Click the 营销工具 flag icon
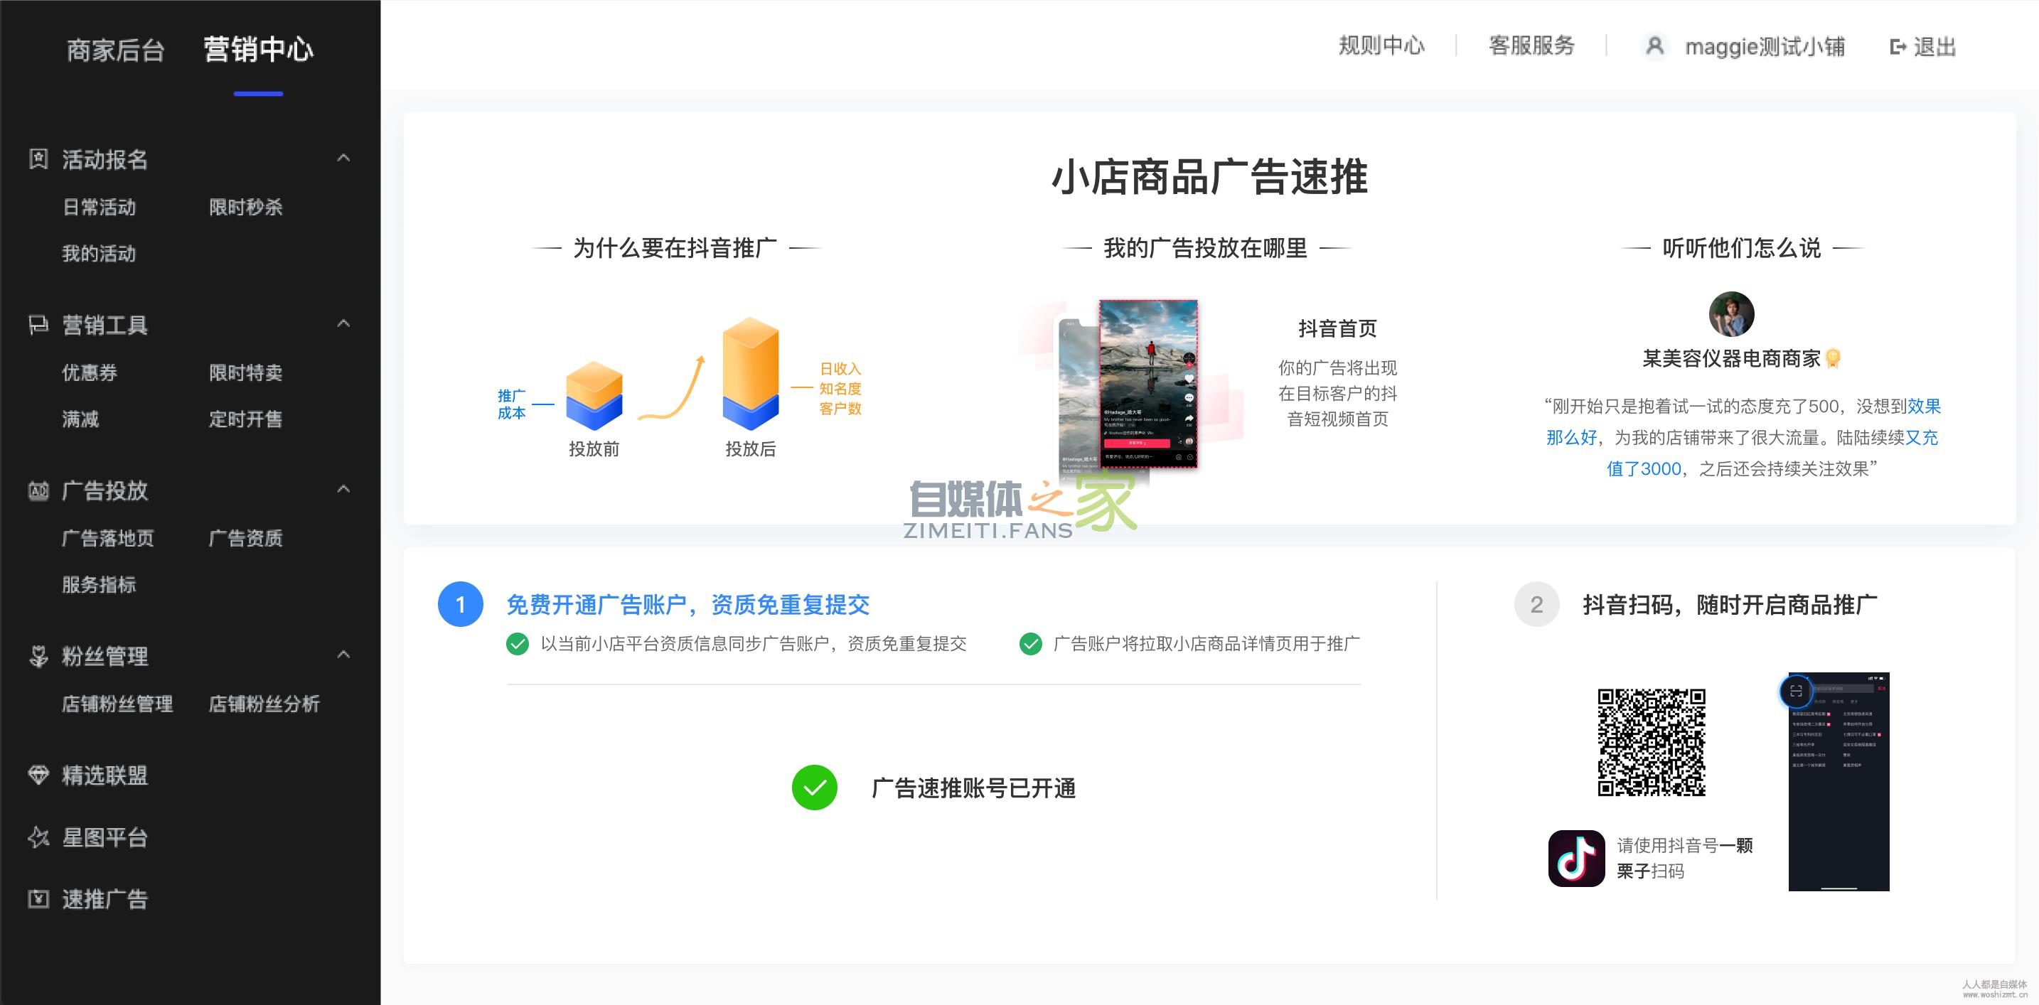The image size is (2039, 1005). (x=38, y=324)
